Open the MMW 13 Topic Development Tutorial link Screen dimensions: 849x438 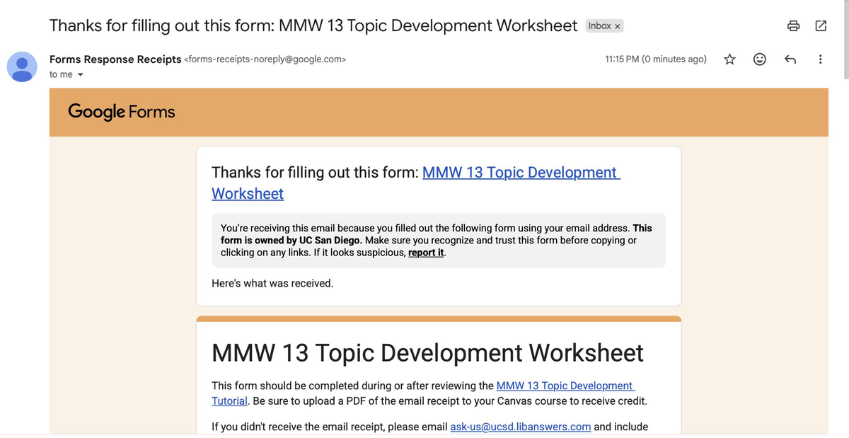[423, 393]
